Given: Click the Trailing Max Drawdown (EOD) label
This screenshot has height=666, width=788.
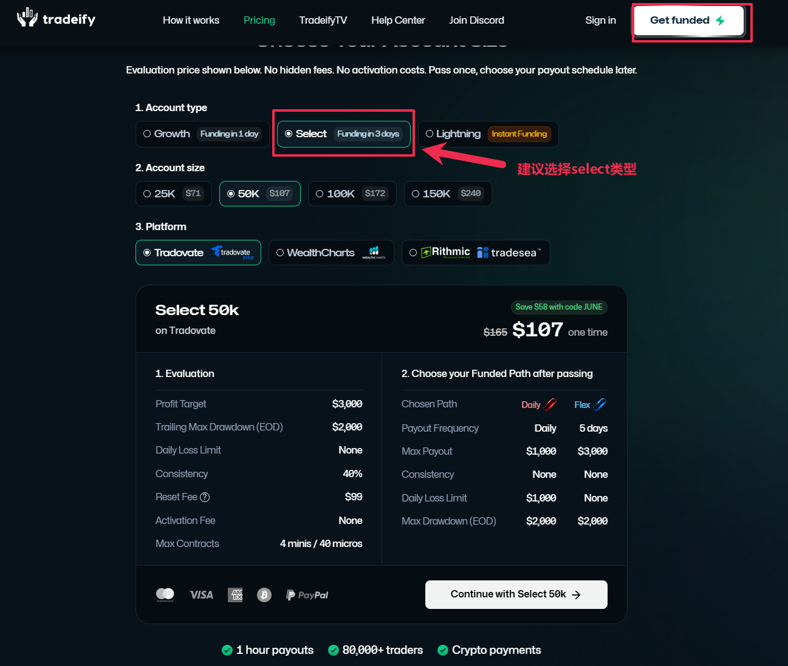Looking at the screenshot, I should tap(219, 427).
